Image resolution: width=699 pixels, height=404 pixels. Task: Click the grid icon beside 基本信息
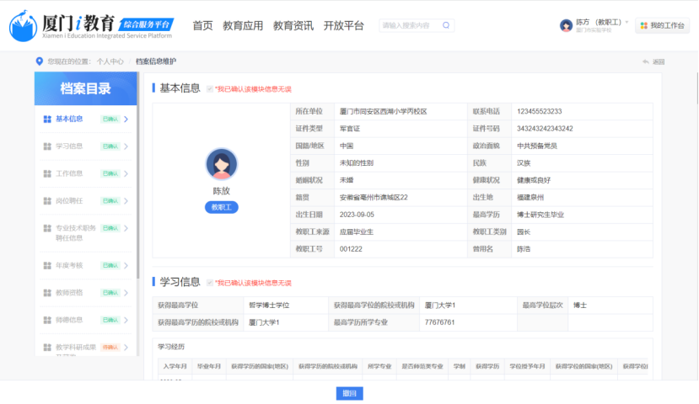[47, 119]
